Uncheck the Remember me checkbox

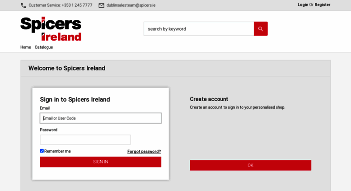pos(42,151)
